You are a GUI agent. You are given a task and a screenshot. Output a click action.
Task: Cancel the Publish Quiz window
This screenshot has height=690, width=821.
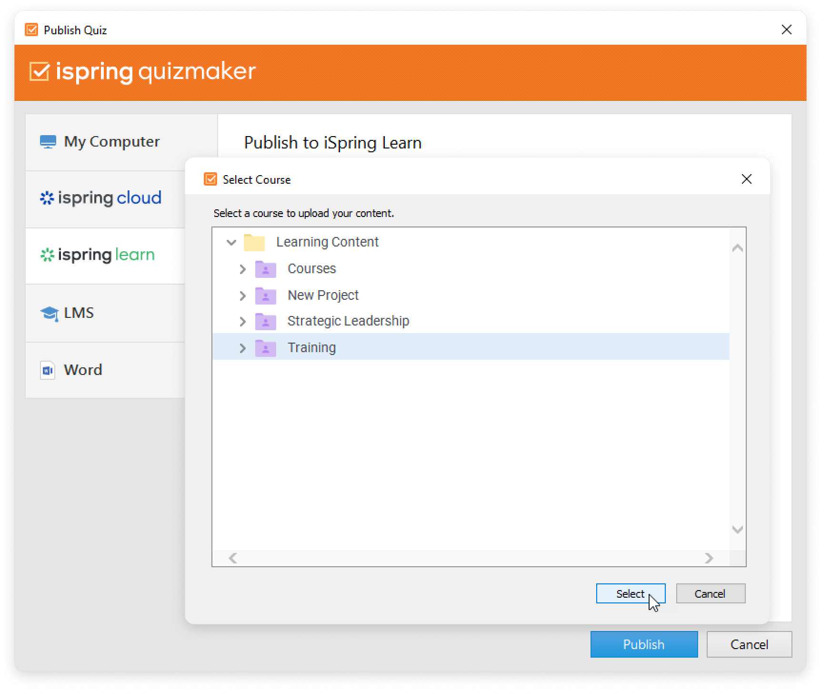tap(749, 644)
